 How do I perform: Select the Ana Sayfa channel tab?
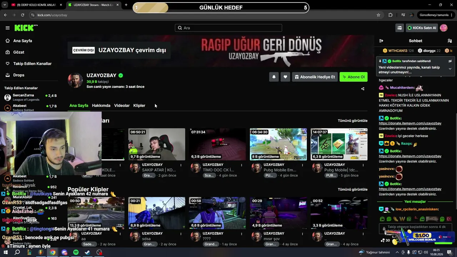tap(79, 106)
